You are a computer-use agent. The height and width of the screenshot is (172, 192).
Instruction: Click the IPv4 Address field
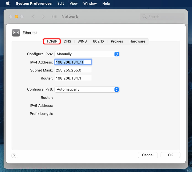coord(73,62)
